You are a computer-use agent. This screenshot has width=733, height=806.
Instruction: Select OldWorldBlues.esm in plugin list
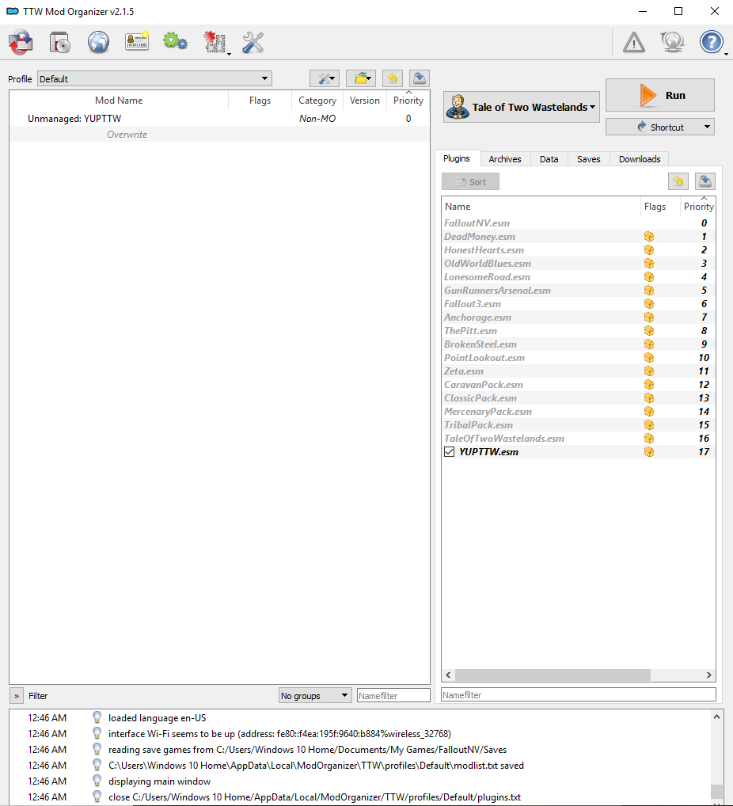pyautogui.click(x=579, y=263)
